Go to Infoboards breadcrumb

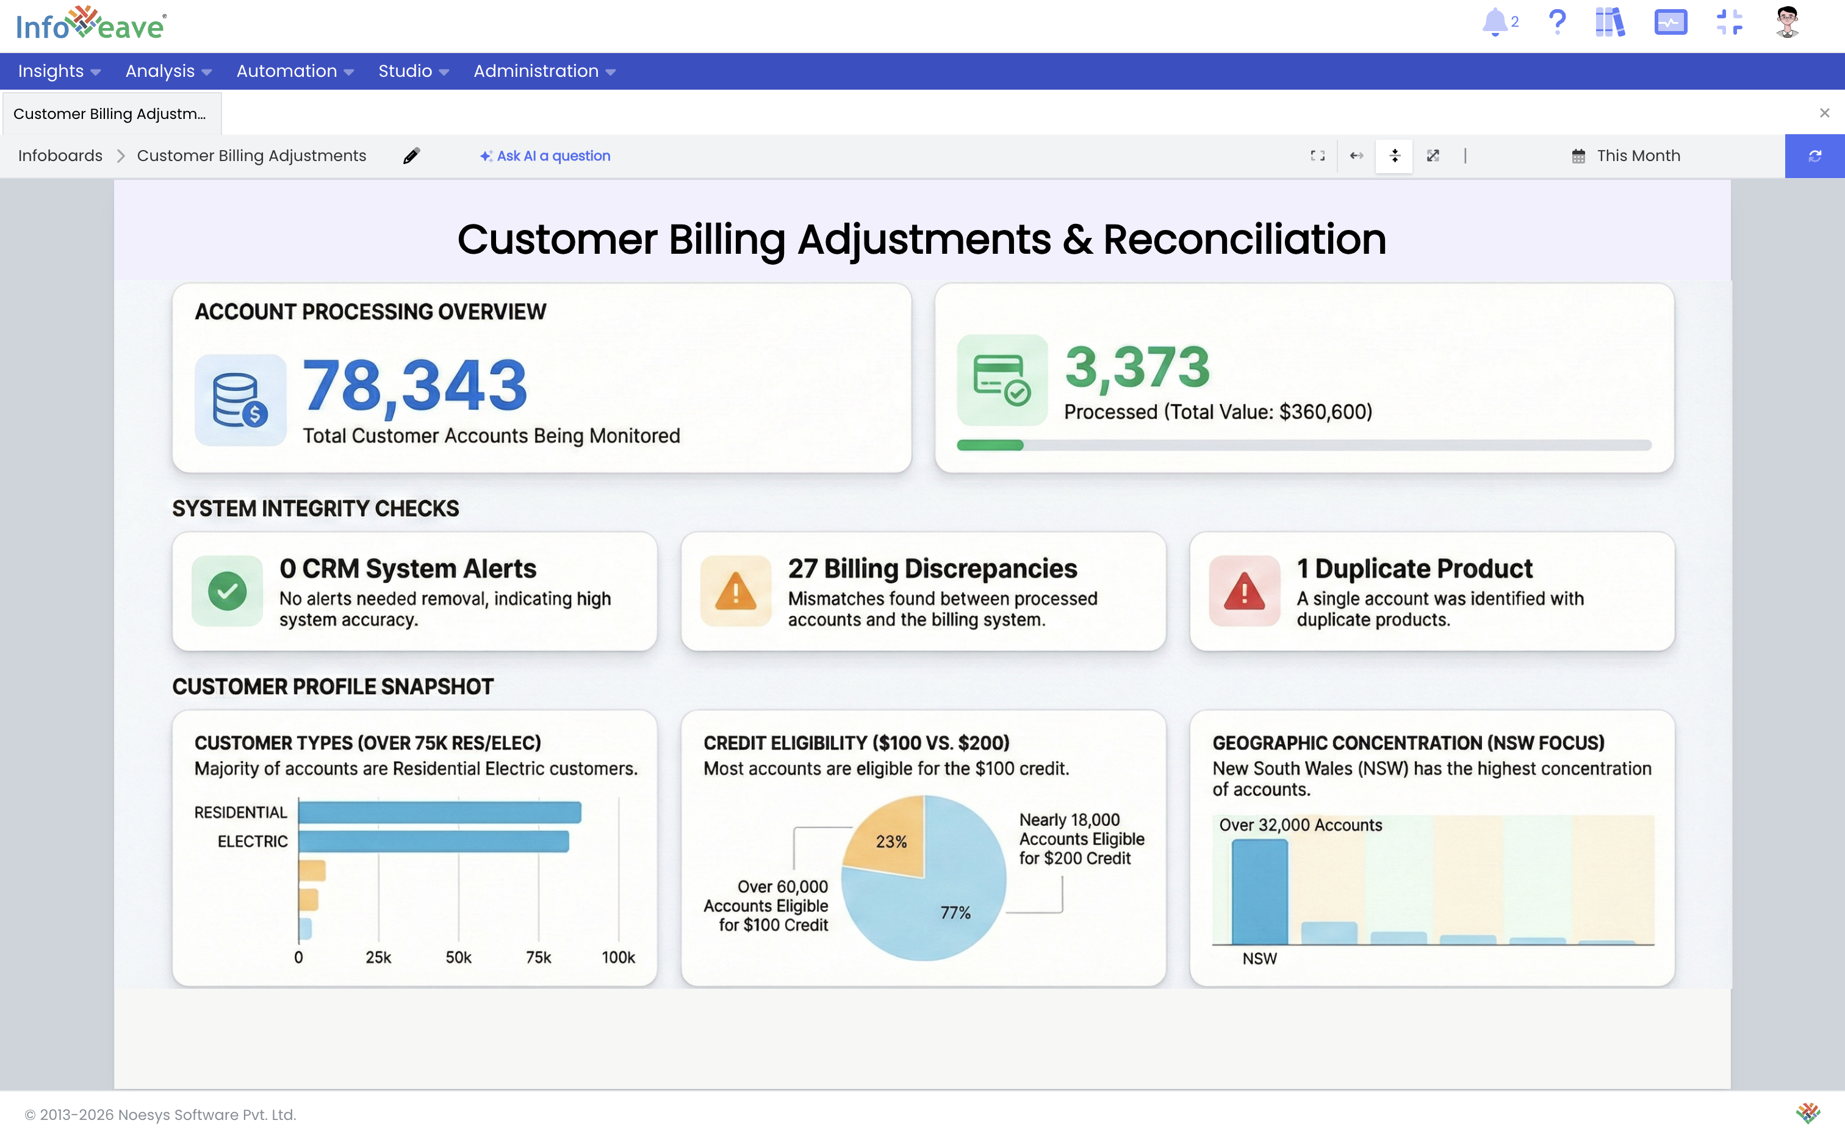pyautogui.click(x=60, y=156)
